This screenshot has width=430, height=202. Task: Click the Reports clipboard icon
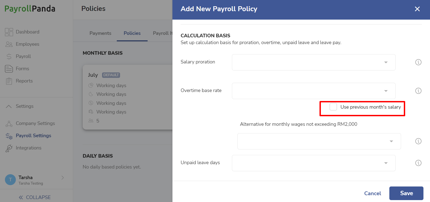pos(9,81)
